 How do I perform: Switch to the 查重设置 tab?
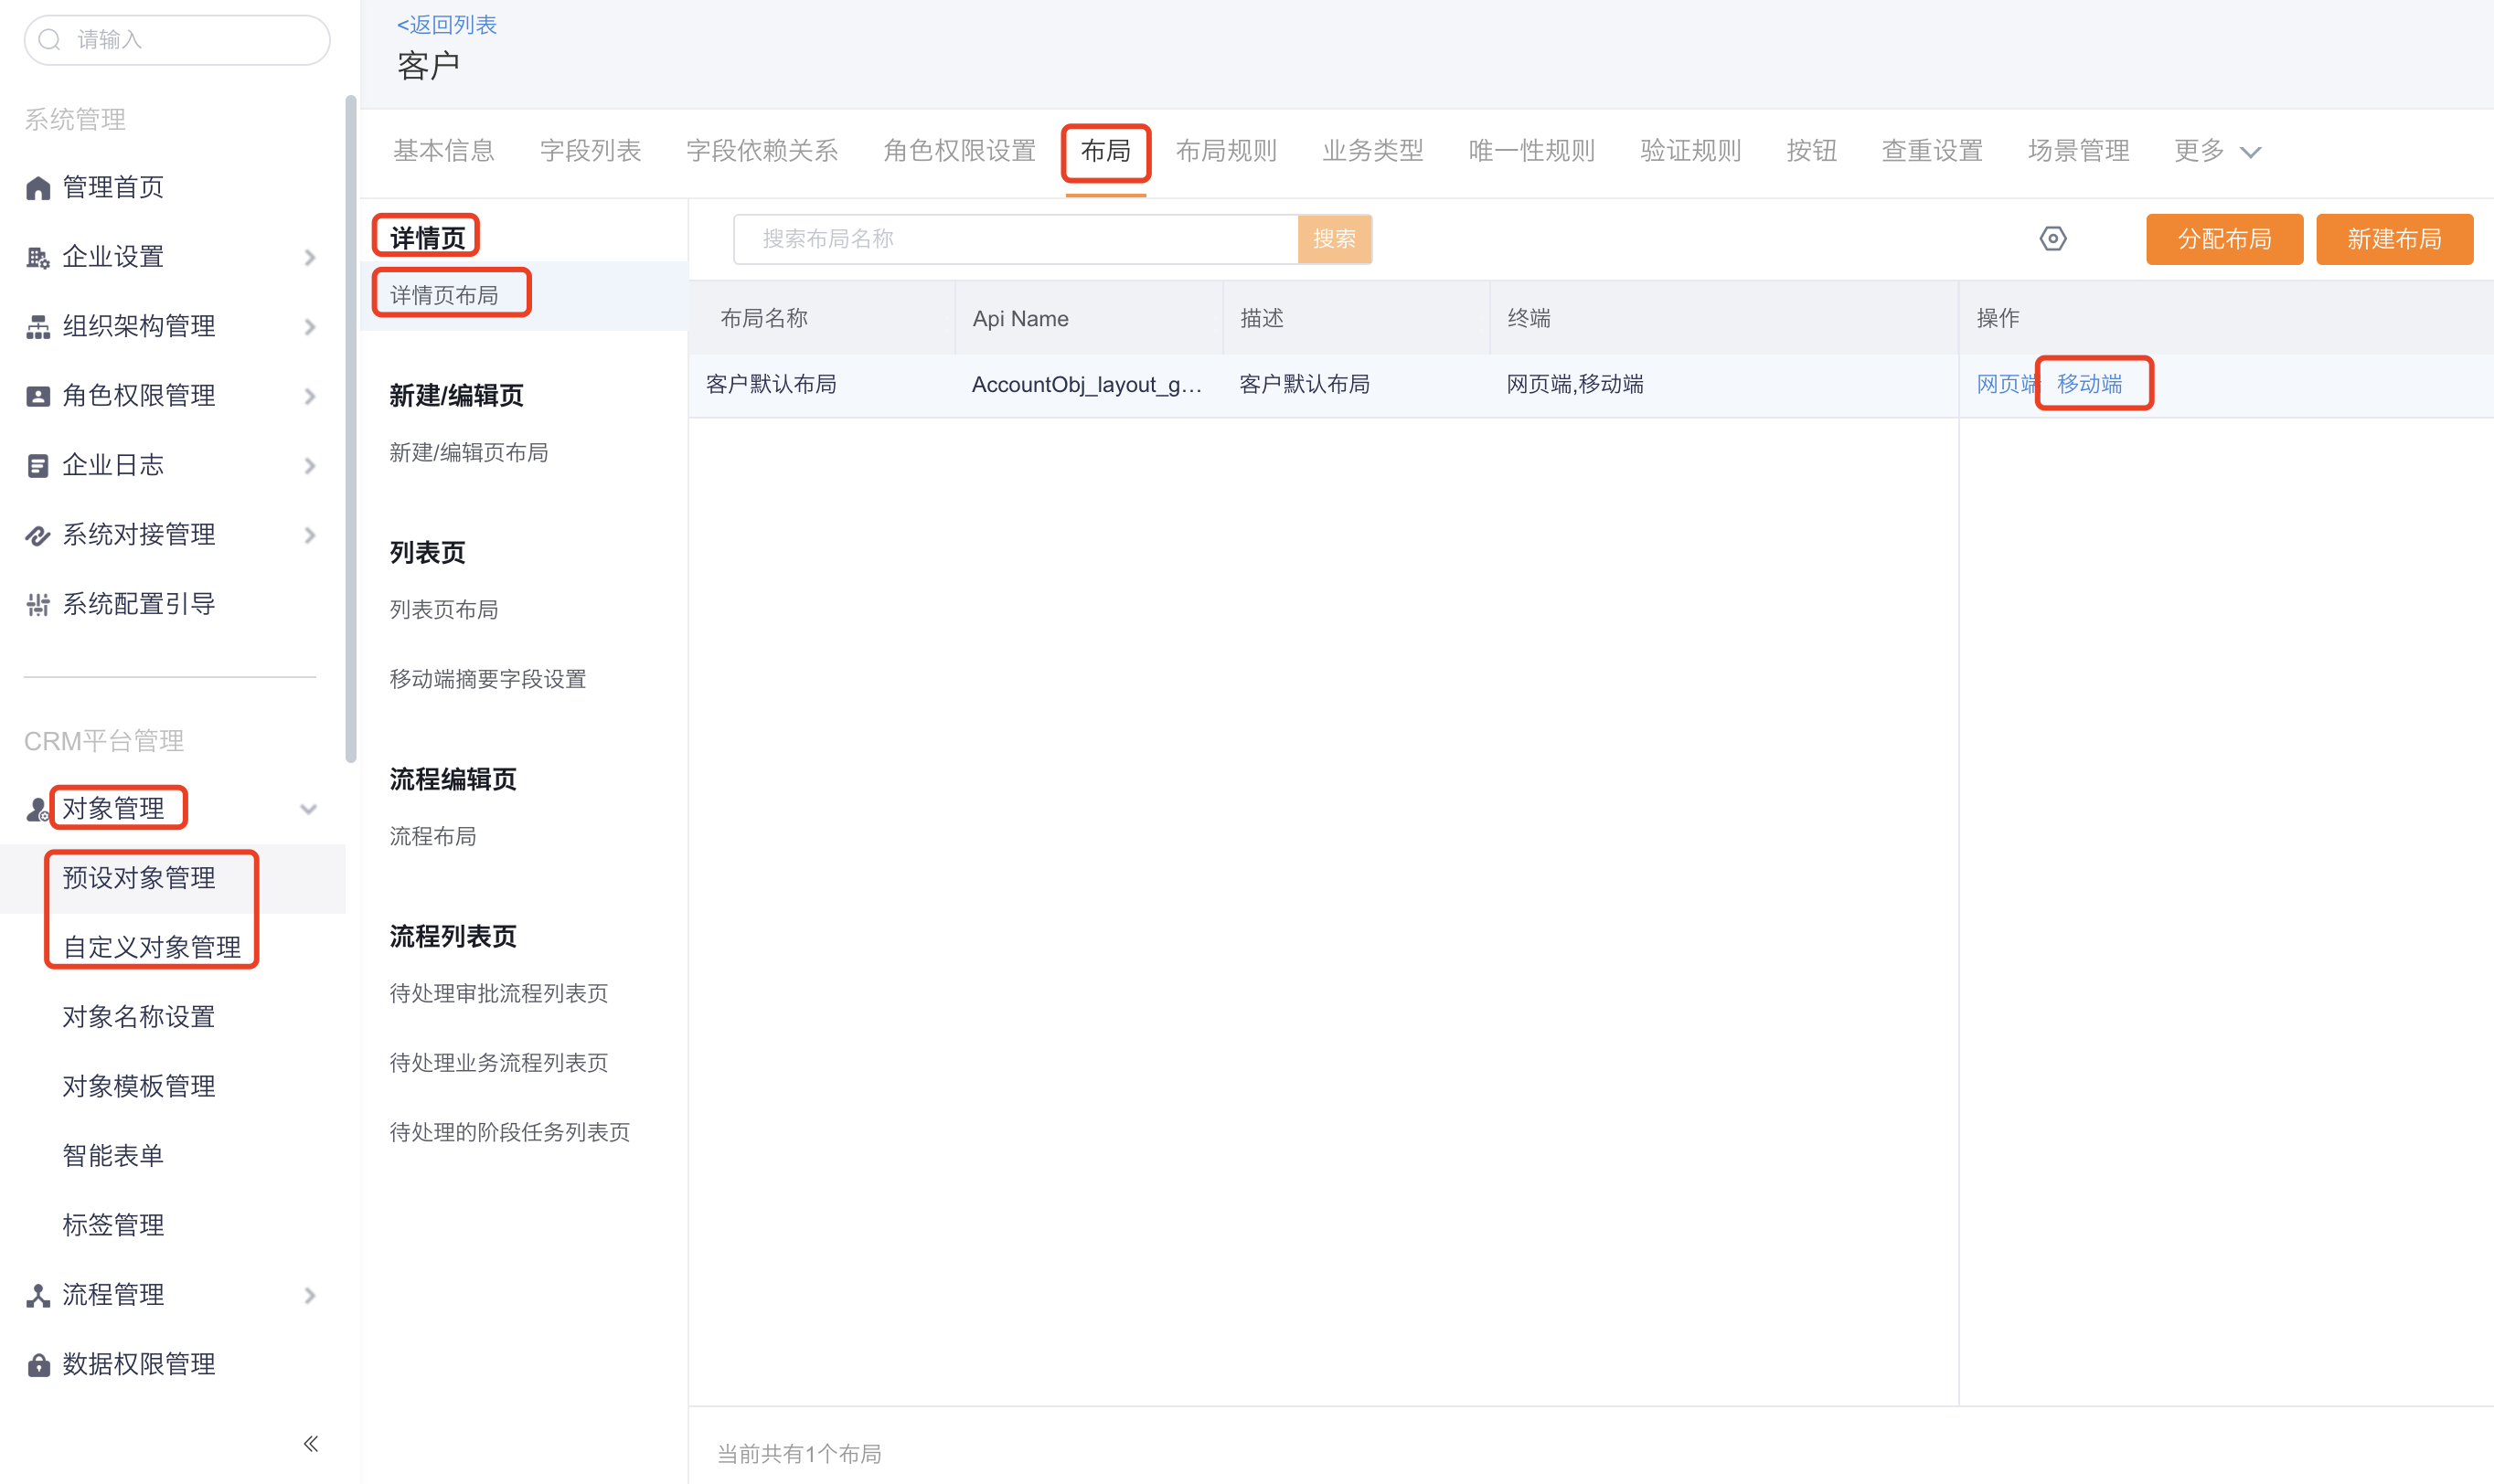click(1933, 151)
